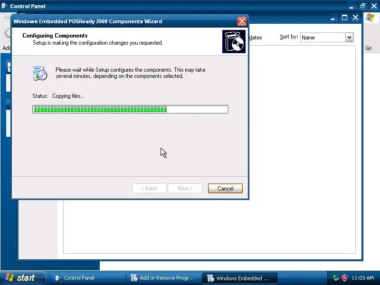Click the disabled Back button
The height and width of the screenshot is (285, 380).
point(149,188)
